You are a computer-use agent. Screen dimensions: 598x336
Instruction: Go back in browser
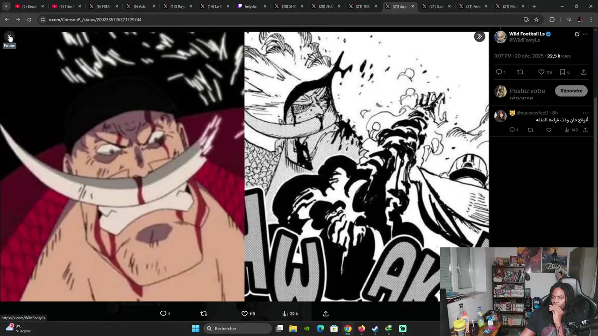[x=7, y=20]
